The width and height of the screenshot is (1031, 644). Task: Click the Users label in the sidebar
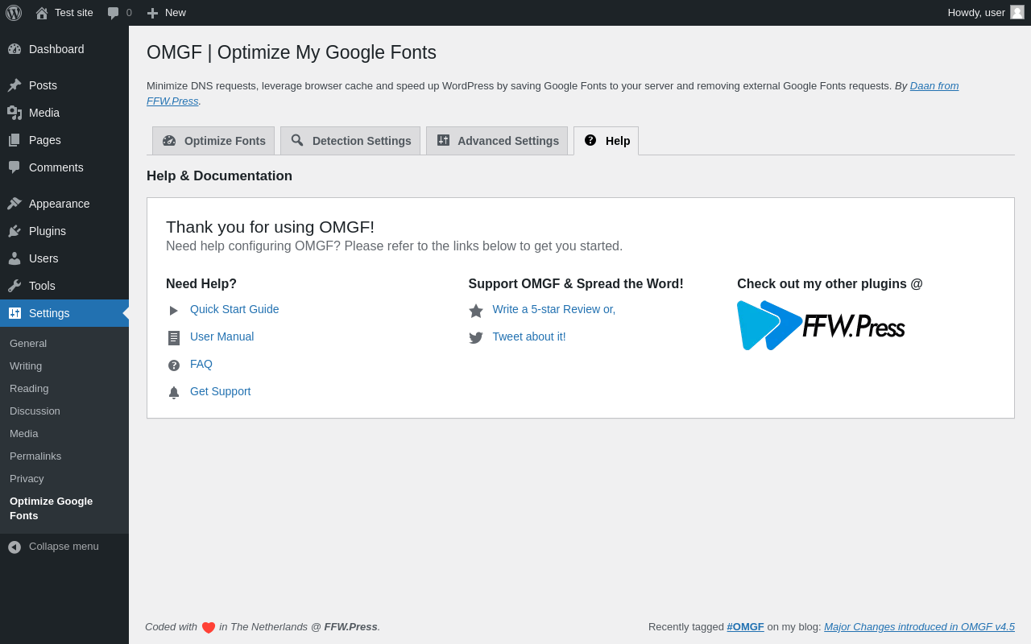43,258
